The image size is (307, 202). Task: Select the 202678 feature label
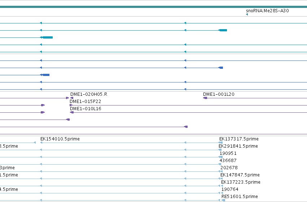[229, 168]
